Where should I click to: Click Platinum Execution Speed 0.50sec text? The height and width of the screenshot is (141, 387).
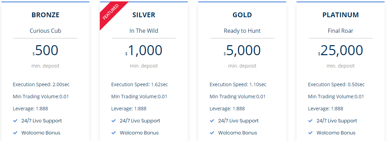pyautogui.click(x=336, y=84)
